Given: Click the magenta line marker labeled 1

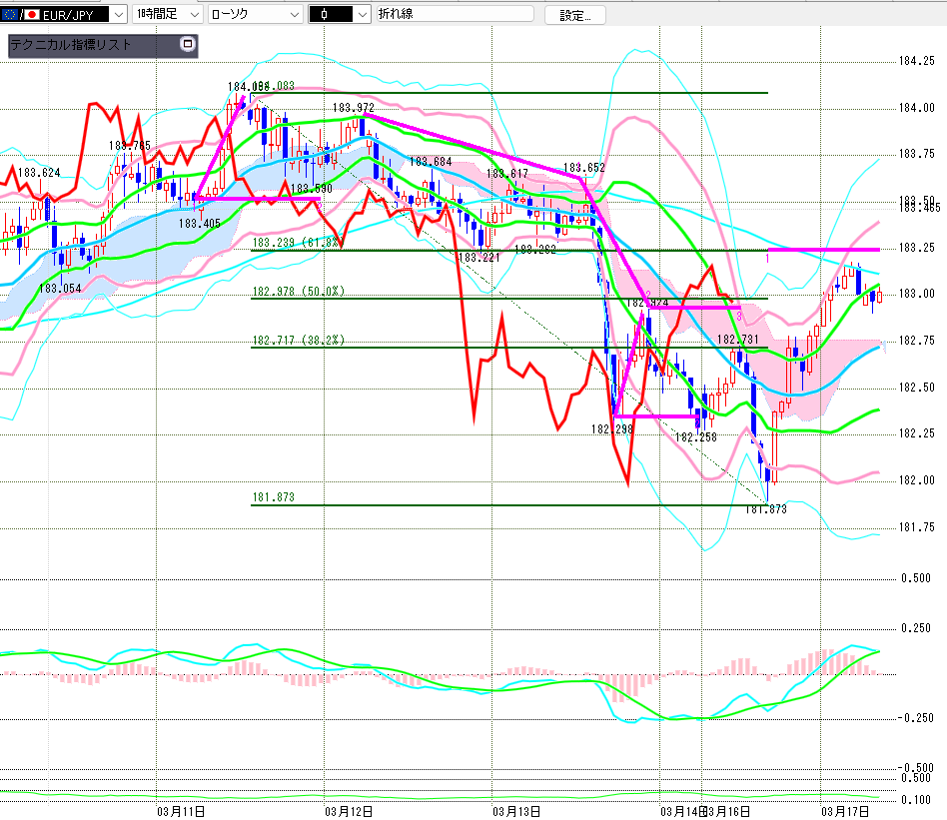Looking at the screenshot, I should (767, 259).
